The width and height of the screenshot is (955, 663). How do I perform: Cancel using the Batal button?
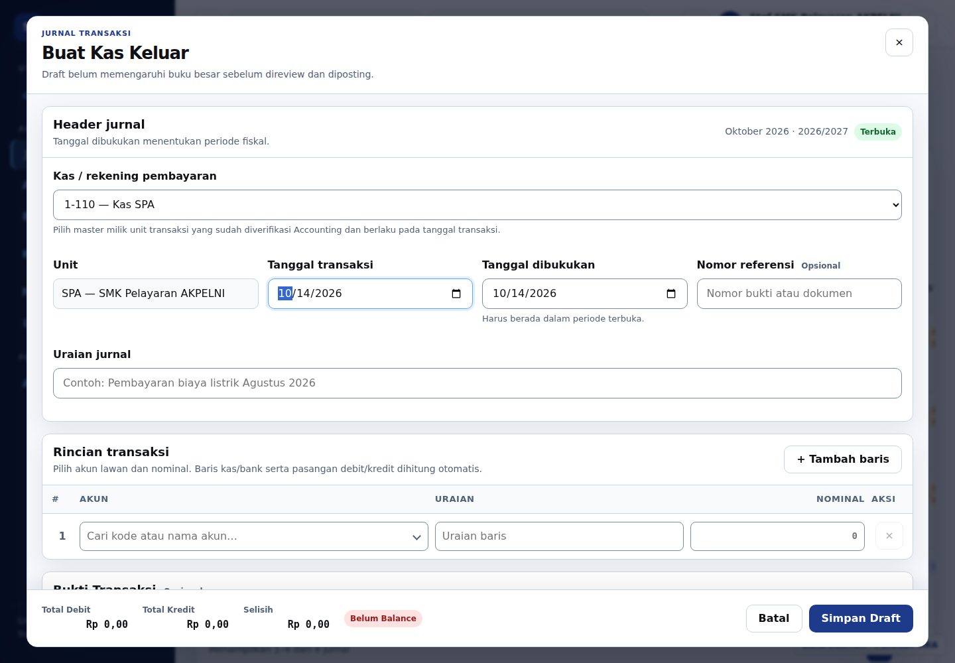tap(774, 619)
